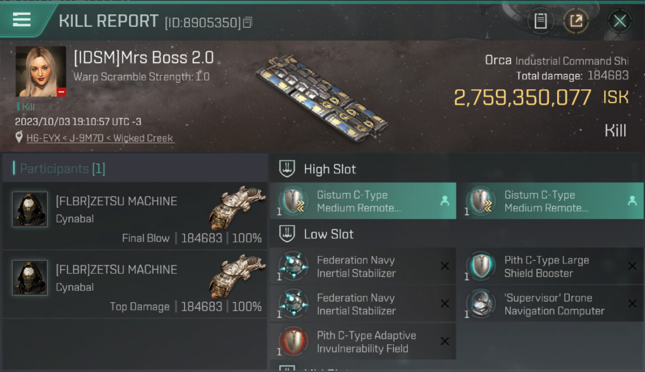Copy the kill report ID
This screenshot has width=645, height=372.
[248, 22]
